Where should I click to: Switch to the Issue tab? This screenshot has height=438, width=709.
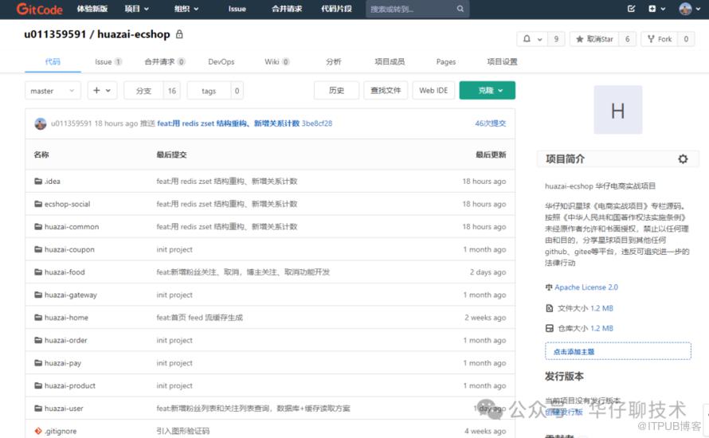click(108, 62)
